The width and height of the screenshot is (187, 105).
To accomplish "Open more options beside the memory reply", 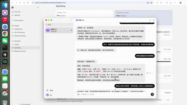I will click(x=153, y=73).
